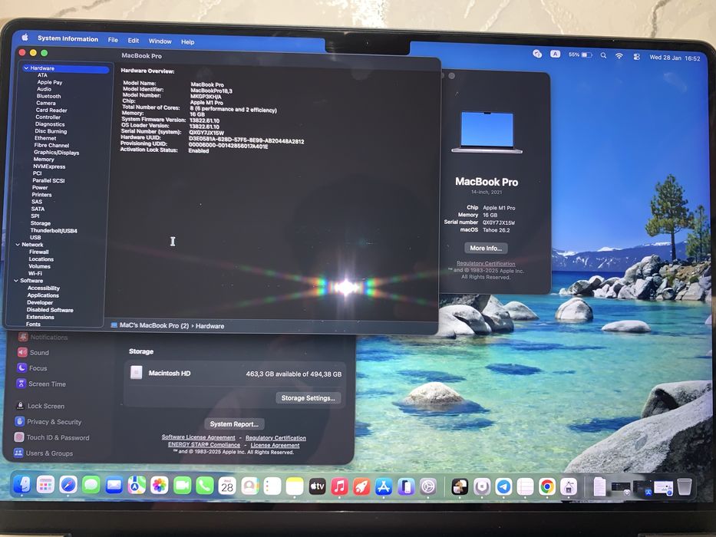Collapse the Network section in sidebar
The image size is (716, 537).
tap(18, 245)
